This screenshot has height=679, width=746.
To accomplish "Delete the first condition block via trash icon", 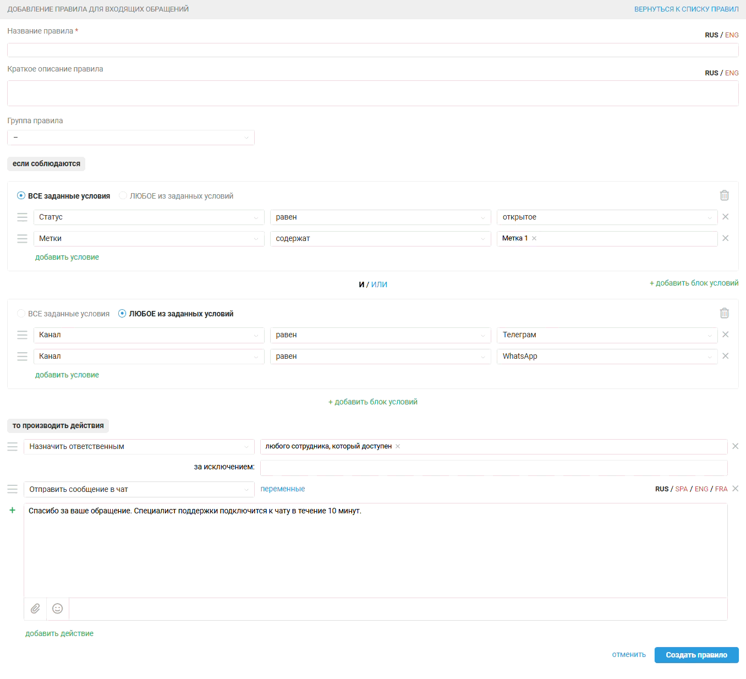I will point(724,195).
